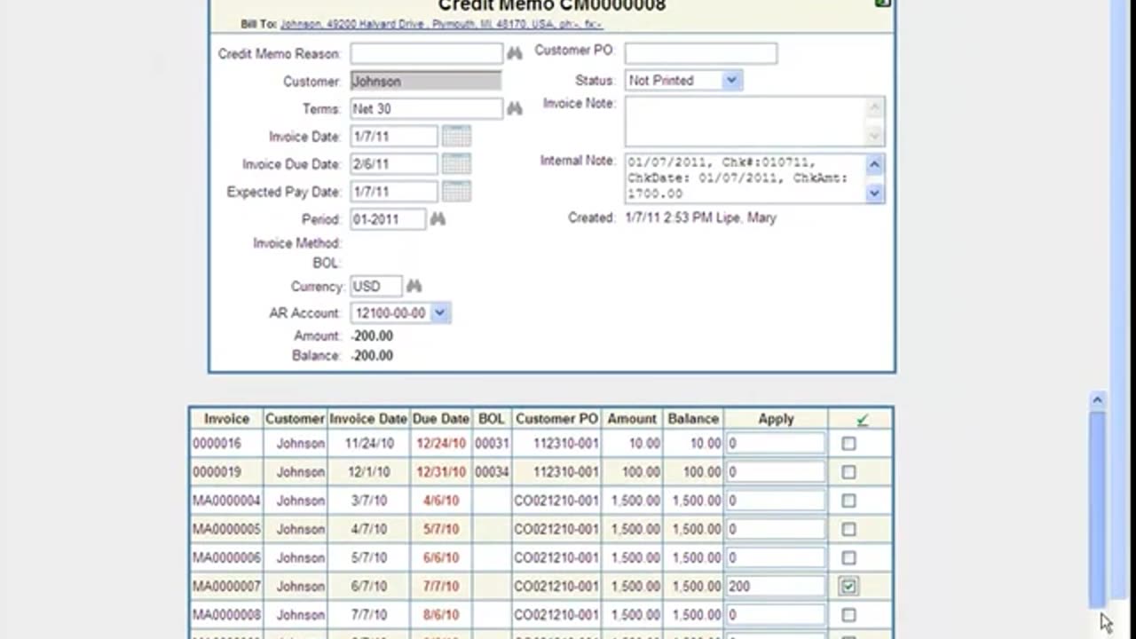Tick the checkbox for MA0000005

(x=849, y=529)
